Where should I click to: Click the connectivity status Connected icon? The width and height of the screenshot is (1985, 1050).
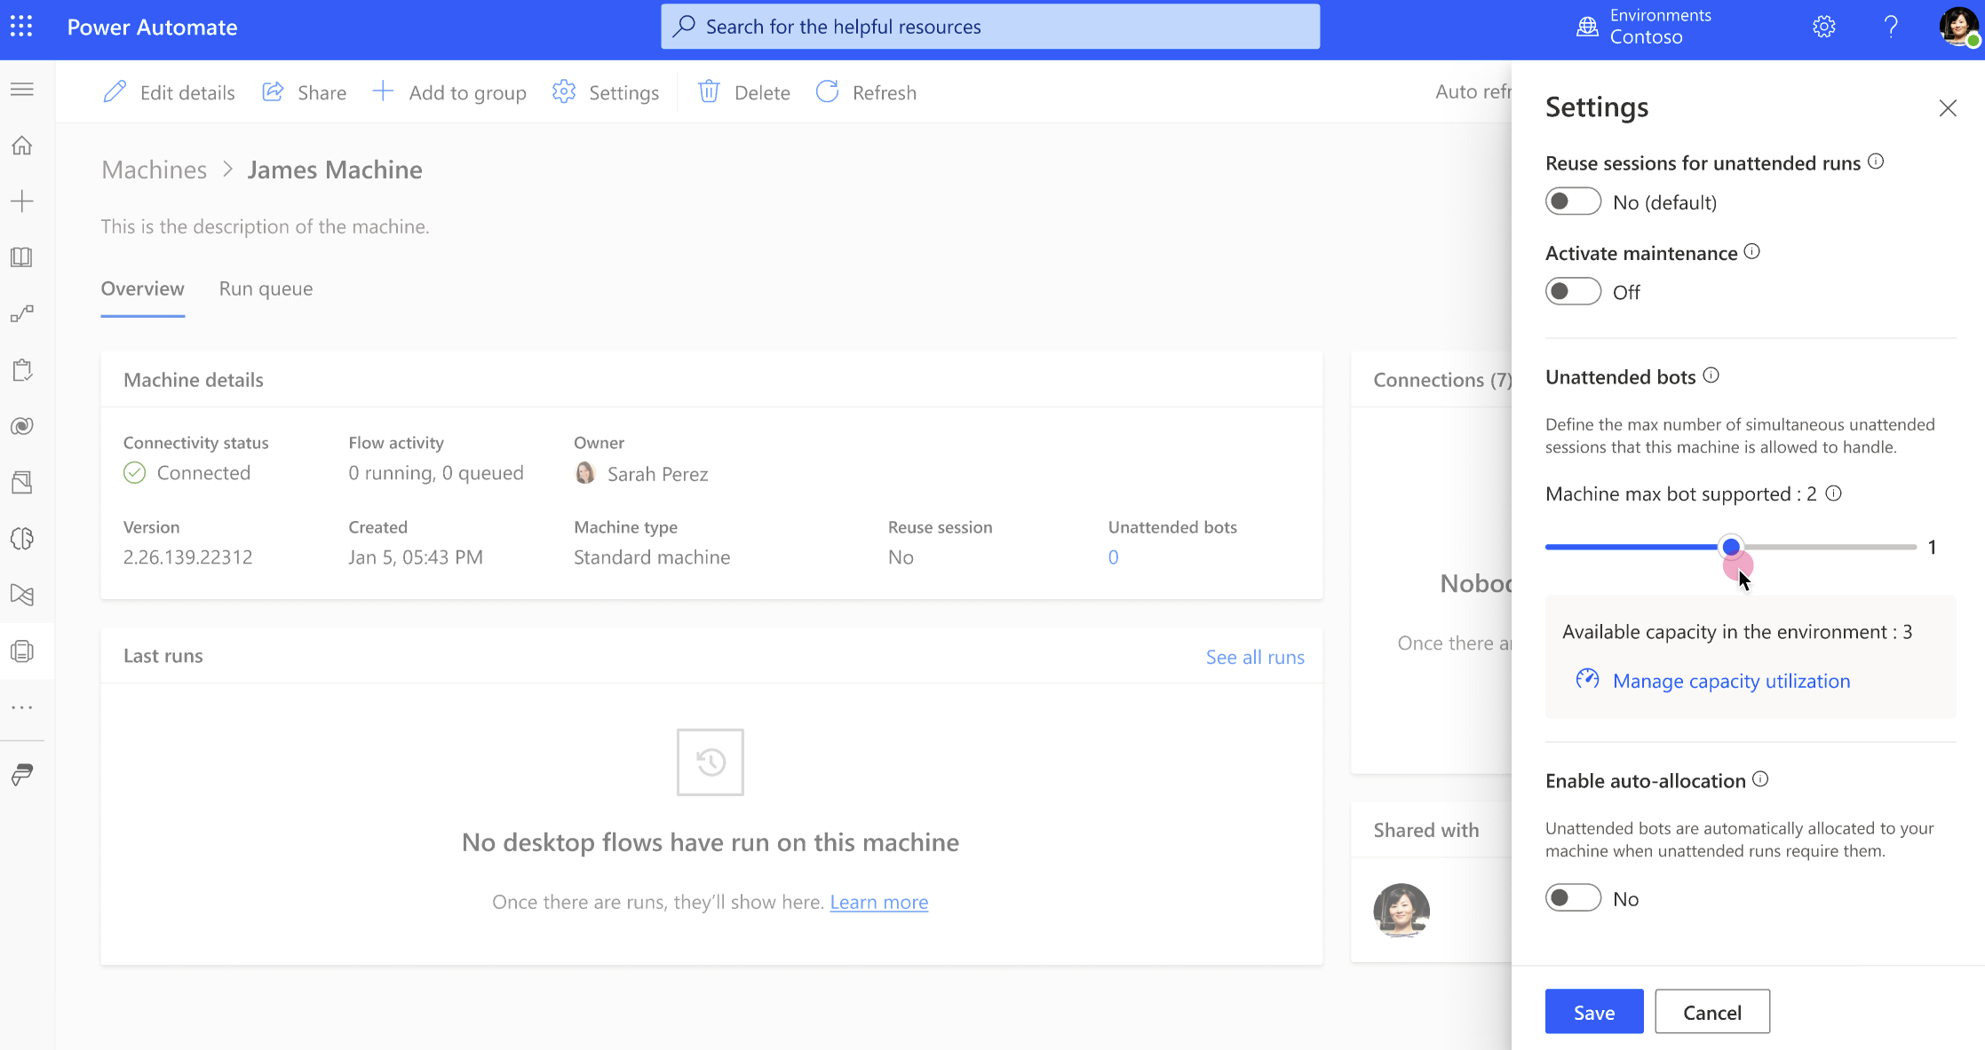(134, 472)
